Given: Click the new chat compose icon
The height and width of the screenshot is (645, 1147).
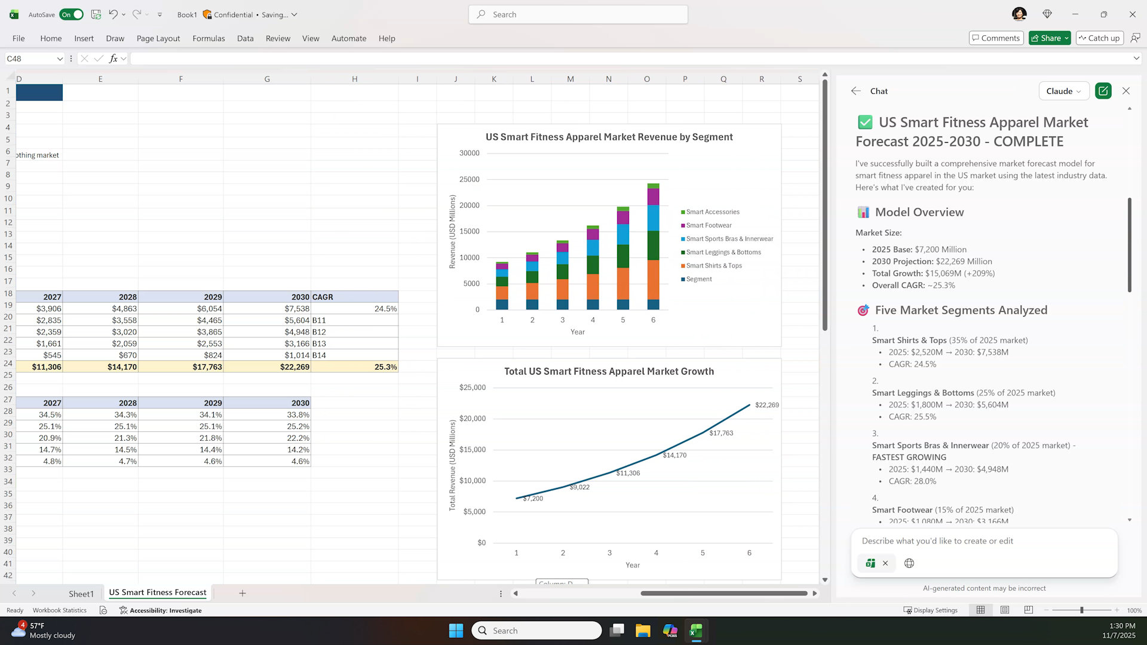Looking at the screenshot, I should point(1103,91).
